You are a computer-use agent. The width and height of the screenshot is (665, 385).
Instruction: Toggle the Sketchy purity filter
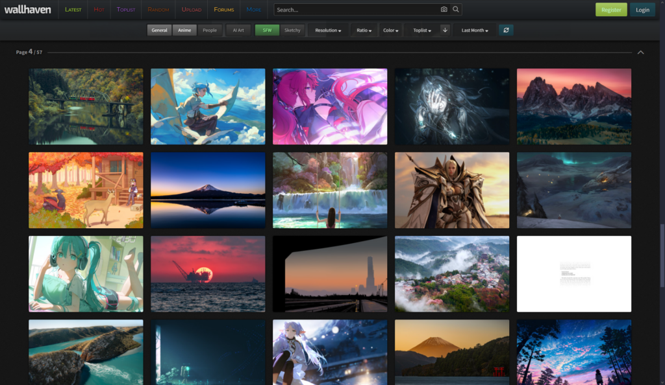coord(292,30)
